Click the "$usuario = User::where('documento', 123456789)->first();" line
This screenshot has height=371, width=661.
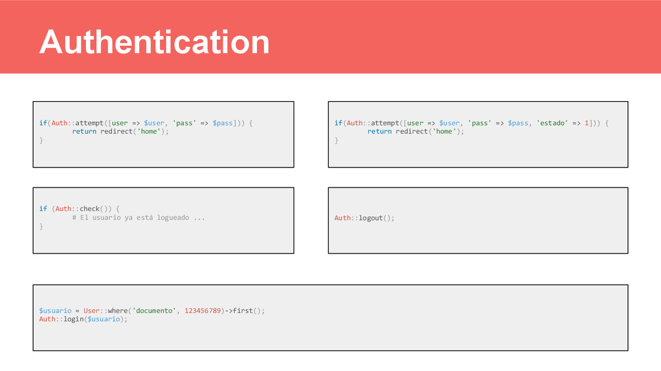(152, 311)
